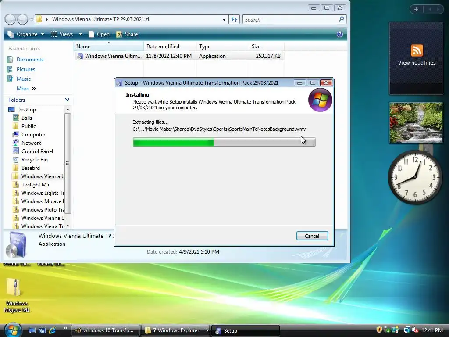Click Switch between windows quick launch icon
The width and height of the screenshot is (449, 337).
42,330
